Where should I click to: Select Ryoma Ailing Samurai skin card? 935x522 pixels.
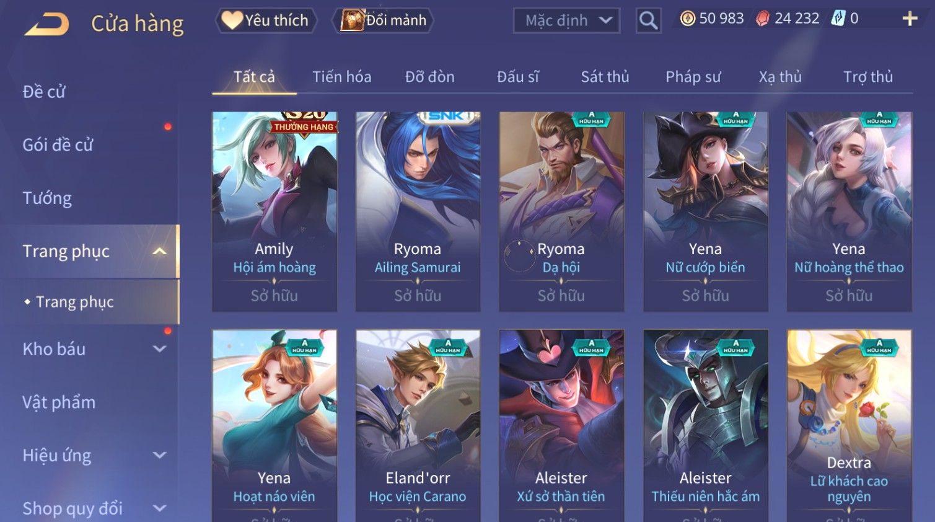point(418,211)
